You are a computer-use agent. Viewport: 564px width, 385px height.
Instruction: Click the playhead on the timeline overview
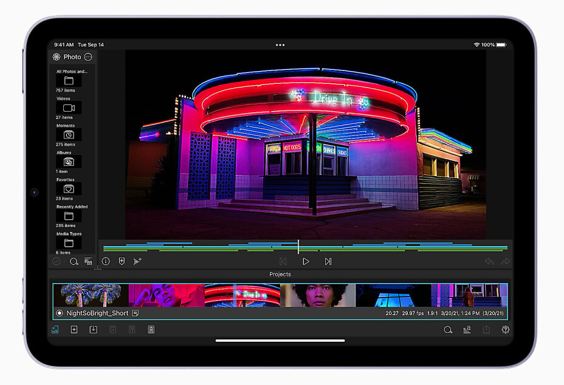(x=298, y=247)
